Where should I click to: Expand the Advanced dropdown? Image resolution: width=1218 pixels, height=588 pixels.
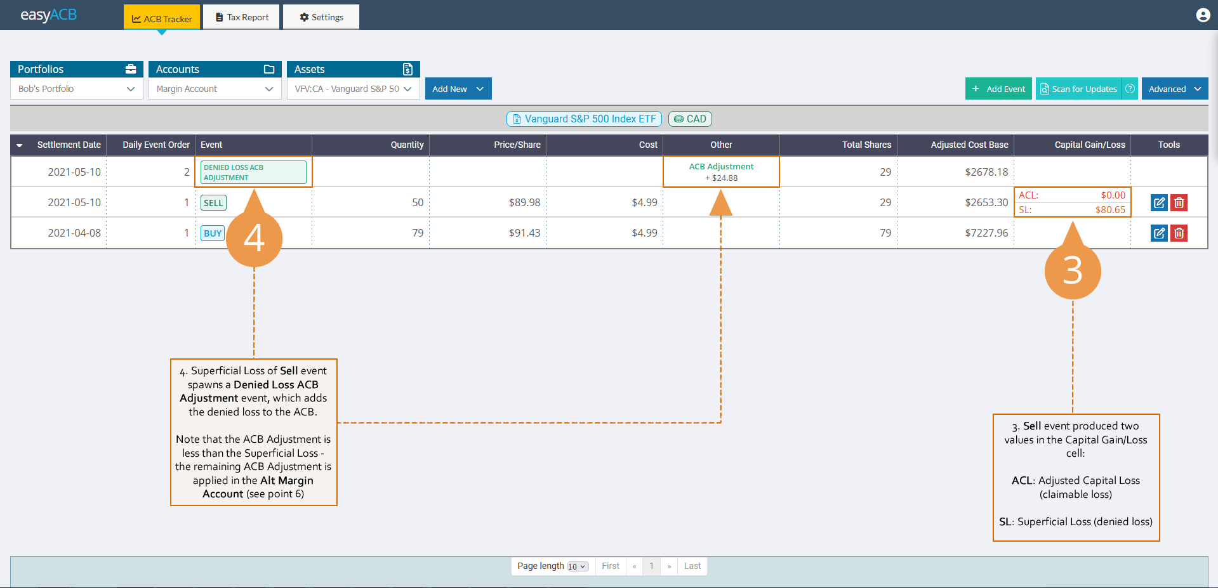[1174, 88]
